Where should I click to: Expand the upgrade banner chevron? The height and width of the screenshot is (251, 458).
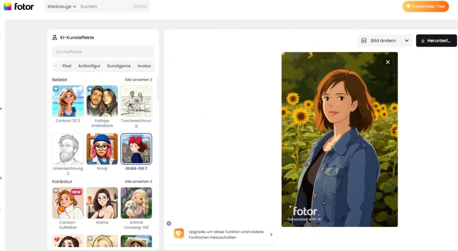click(271, 234)
